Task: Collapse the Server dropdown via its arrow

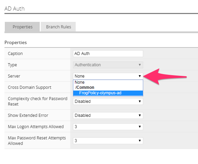Action: coord(140,76)
